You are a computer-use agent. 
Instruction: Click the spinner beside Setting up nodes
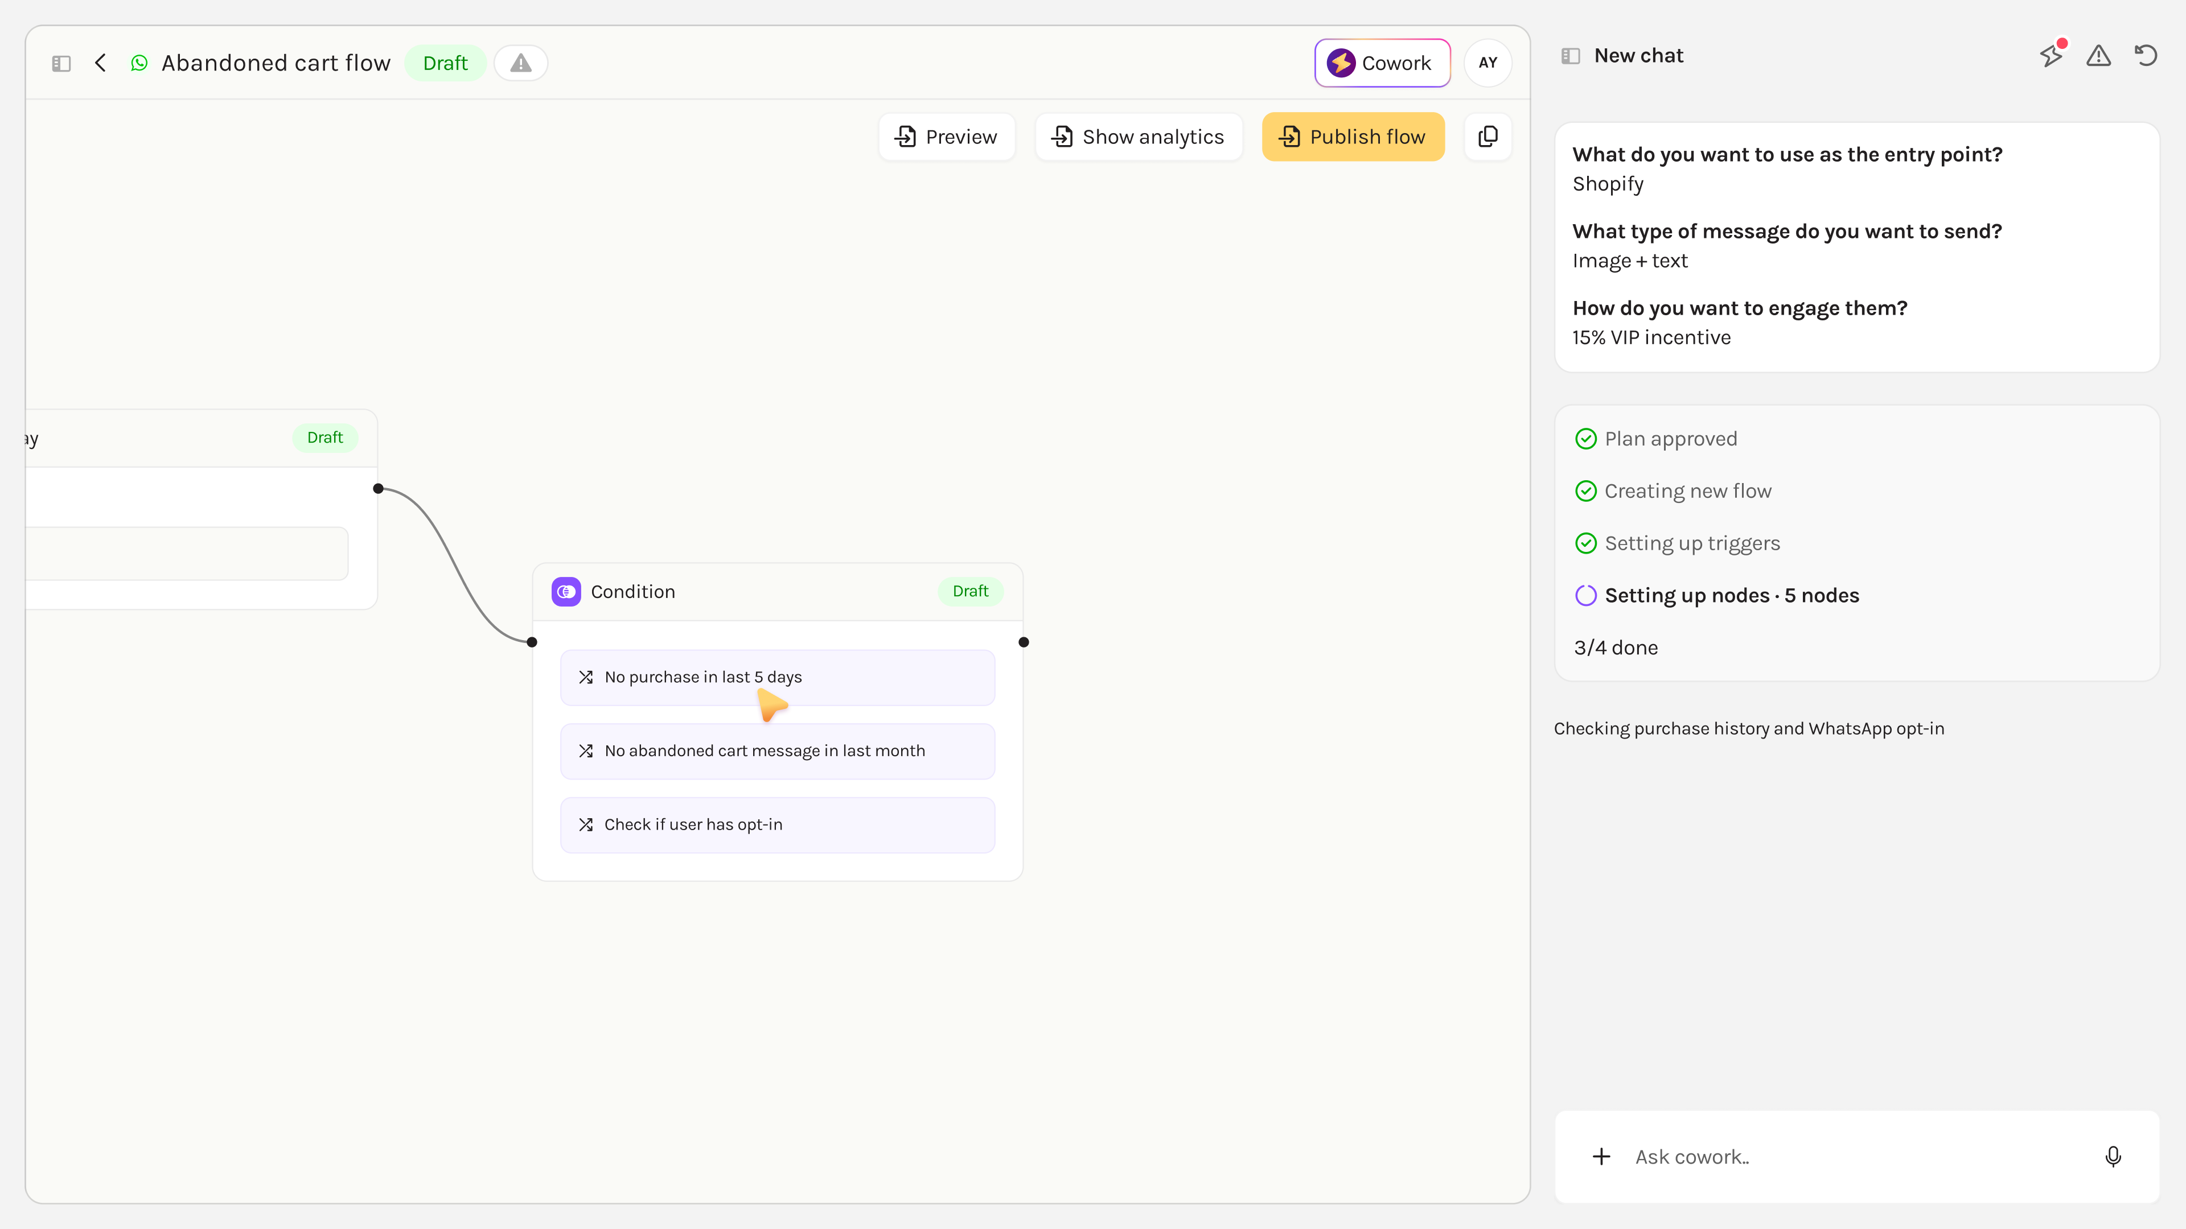click(x=1586, y=595)
